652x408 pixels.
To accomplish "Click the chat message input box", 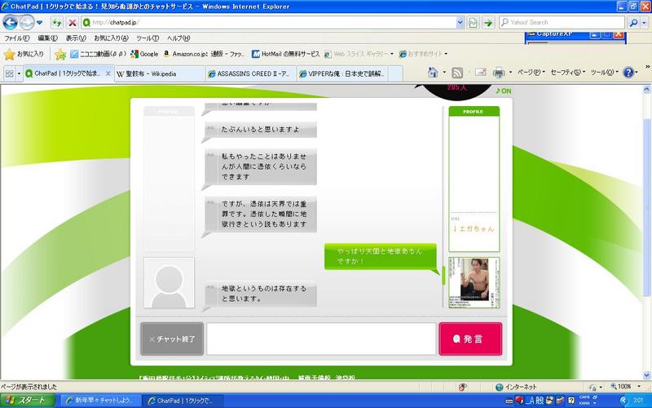I will click(x=321, y=339).
